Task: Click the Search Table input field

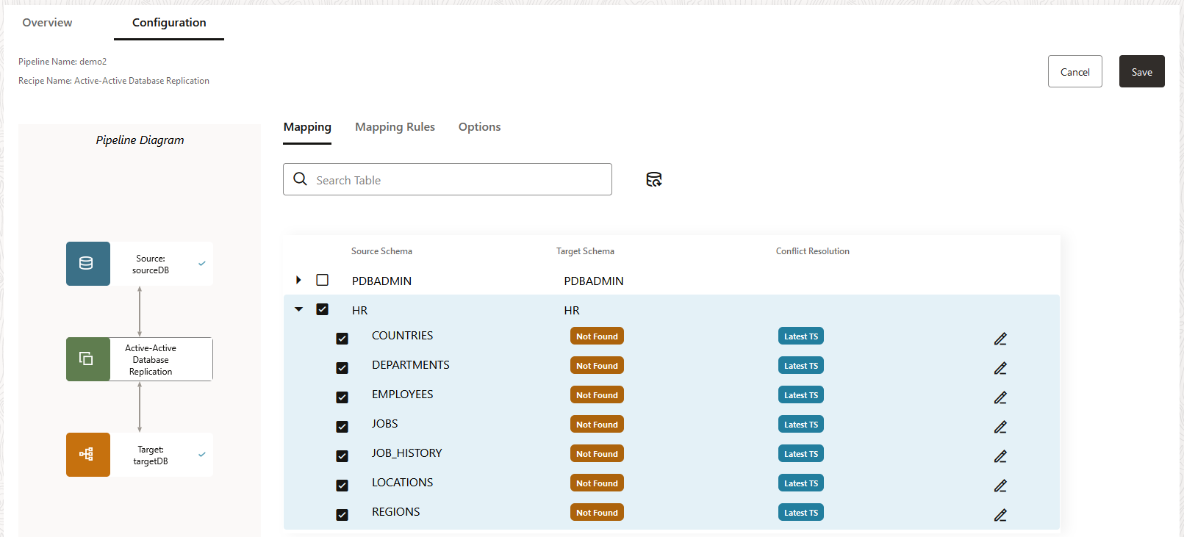Action: pyautogui.click(x=448, y=179)
